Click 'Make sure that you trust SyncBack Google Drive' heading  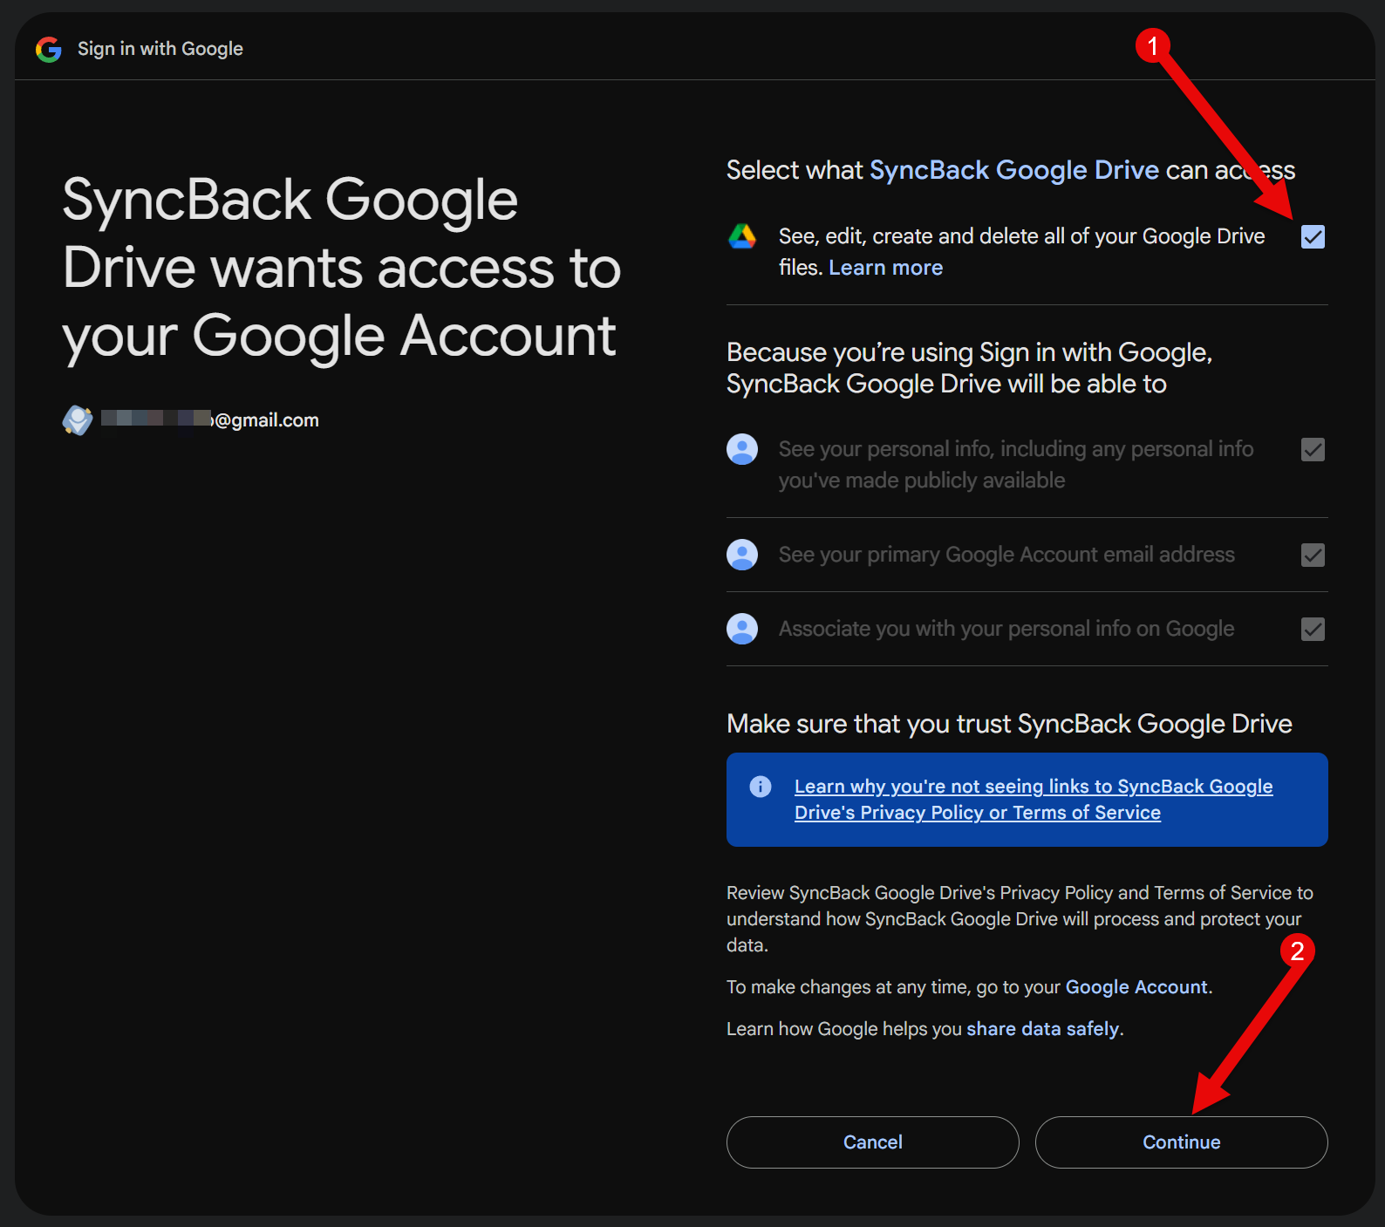1009,724
